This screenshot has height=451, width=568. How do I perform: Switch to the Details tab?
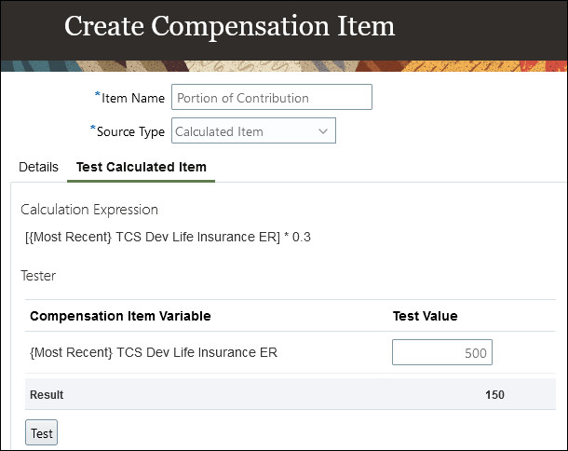[x=38, y=167]
